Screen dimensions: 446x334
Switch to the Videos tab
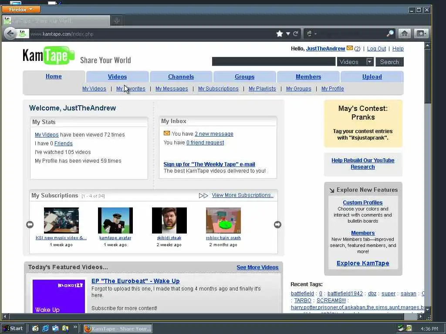118,77
